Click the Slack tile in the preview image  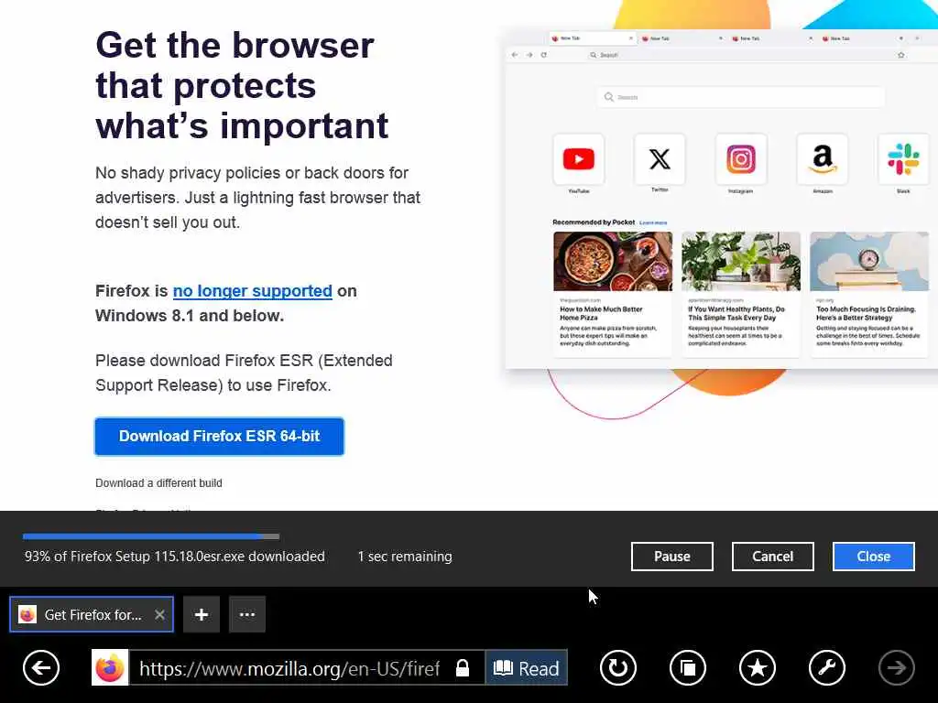point(903,159)
